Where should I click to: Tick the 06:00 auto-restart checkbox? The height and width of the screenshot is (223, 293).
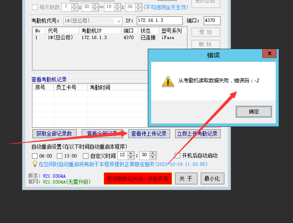coord(35,156)
